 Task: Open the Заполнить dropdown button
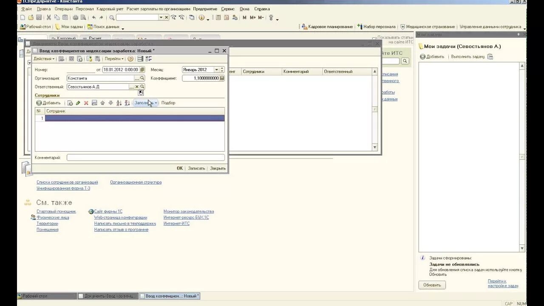click(x=146, y=103)
